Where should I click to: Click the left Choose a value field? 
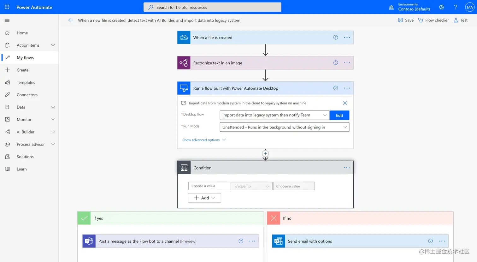209,186
